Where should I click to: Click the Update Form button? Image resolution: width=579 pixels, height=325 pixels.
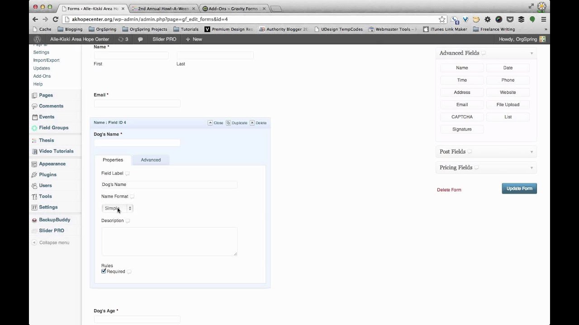pyautogui.click(x=519, y=189)
